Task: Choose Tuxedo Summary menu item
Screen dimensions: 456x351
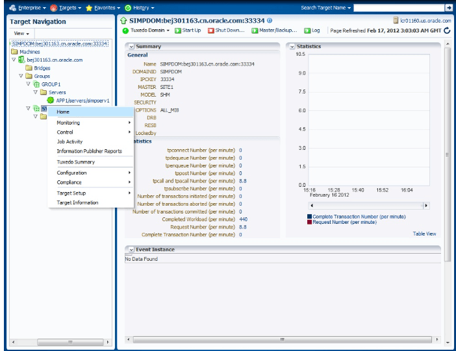Action: pos(90,162)
